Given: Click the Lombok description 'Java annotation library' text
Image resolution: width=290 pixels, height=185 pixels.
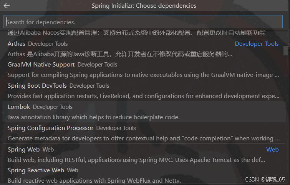Looking at the screenshot, I should pyautogui.click(x=94, y=117).
